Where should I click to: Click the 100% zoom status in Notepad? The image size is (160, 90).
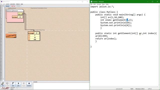pos(132,89)
